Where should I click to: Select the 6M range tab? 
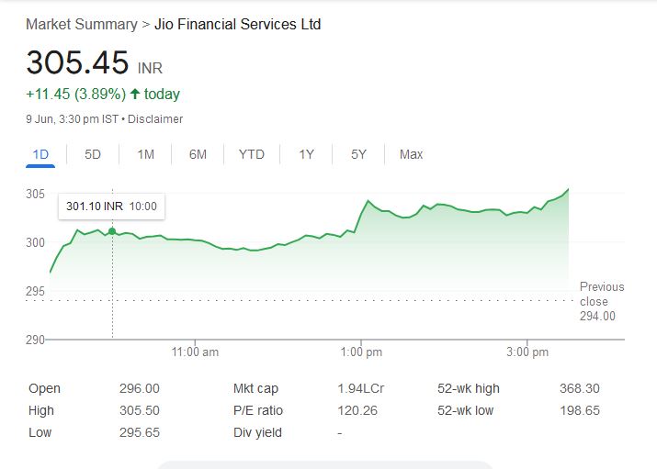point(198,154)
